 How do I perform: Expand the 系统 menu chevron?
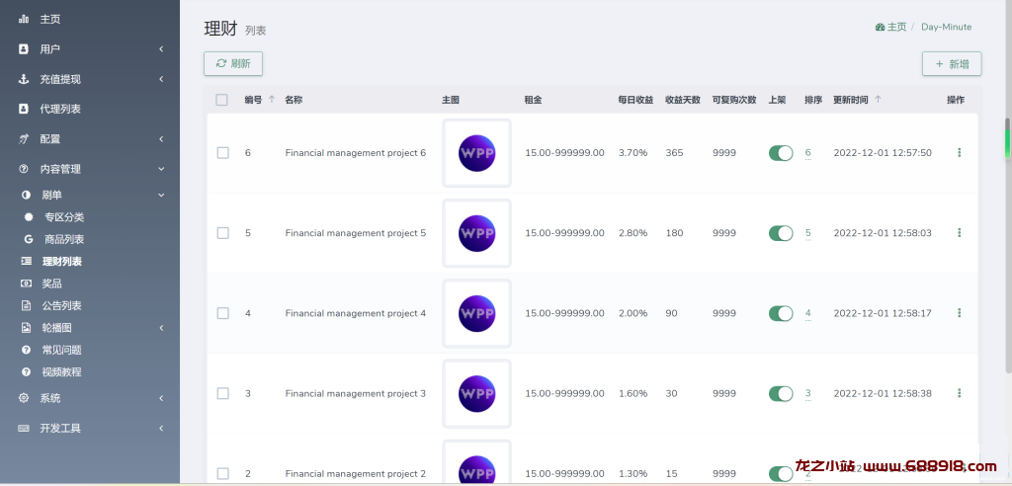161,398
